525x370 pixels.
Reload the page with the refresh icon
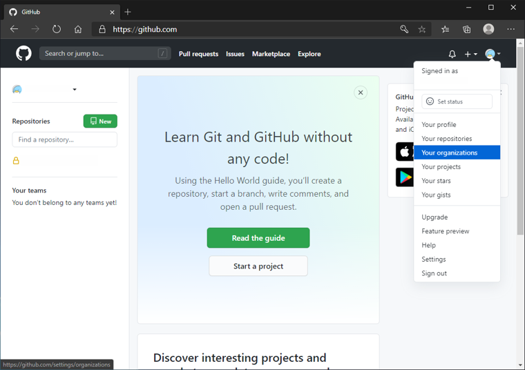[x=57, y=29]
